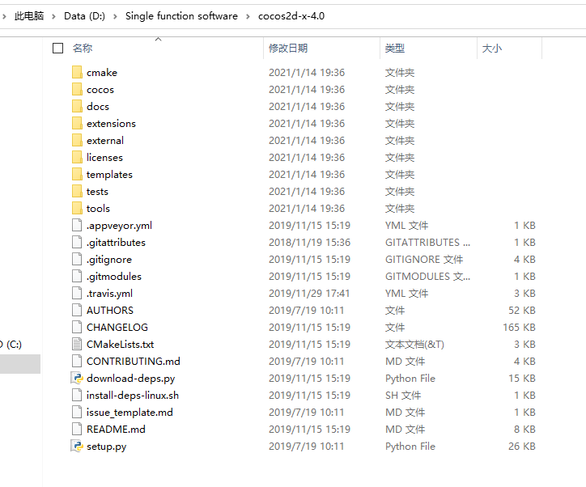This screenshot has height=487, width=586.
Task: Click the .gitignore file icon
Action: coord(77,259)
